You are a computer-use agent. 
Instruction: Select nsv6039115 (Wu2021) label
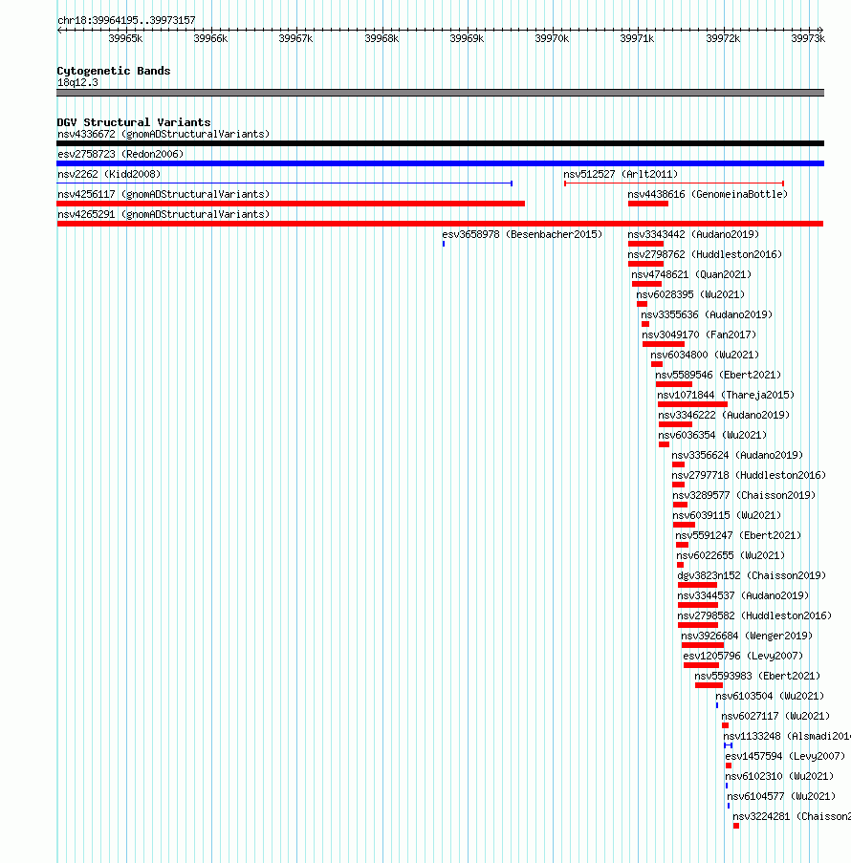(727, 516)
